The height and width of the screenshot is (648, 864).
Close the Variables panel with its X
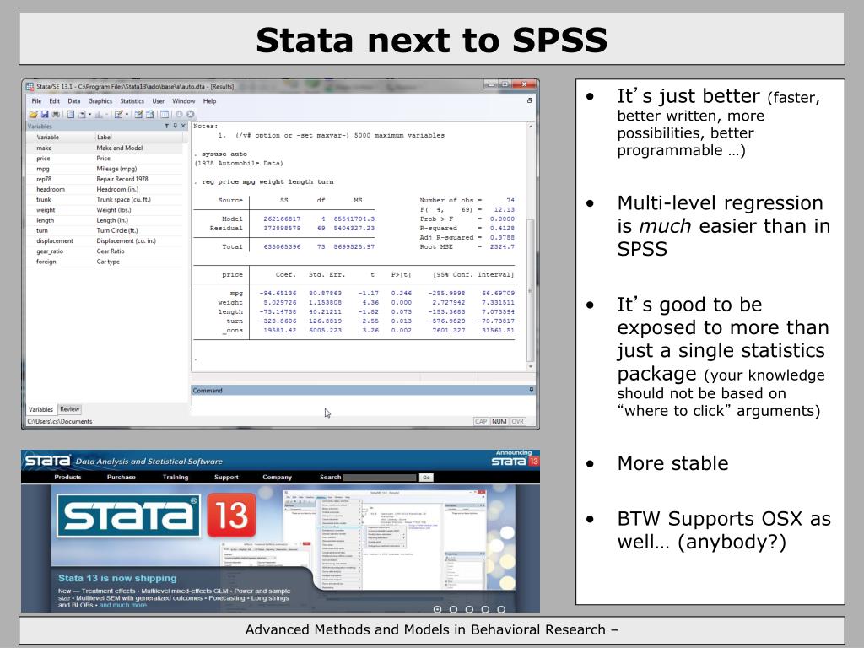pos(183,127)
